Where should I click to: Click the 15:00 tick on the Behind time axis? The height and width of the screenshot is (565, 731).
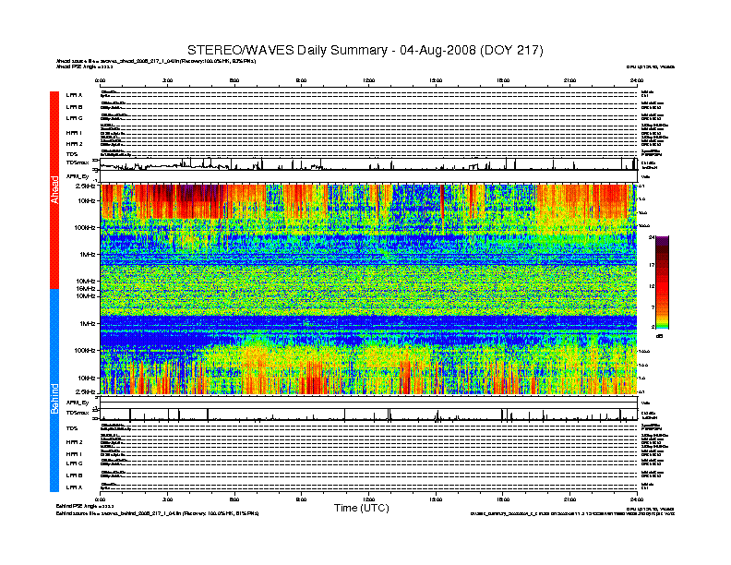436,499
